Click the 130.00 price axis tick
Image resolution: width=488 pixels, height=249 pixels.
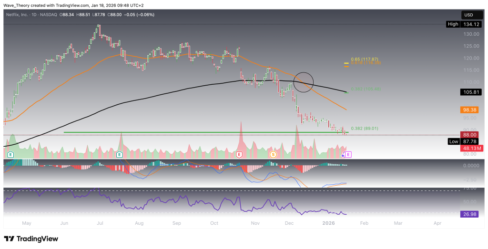[x=472, y=34]
